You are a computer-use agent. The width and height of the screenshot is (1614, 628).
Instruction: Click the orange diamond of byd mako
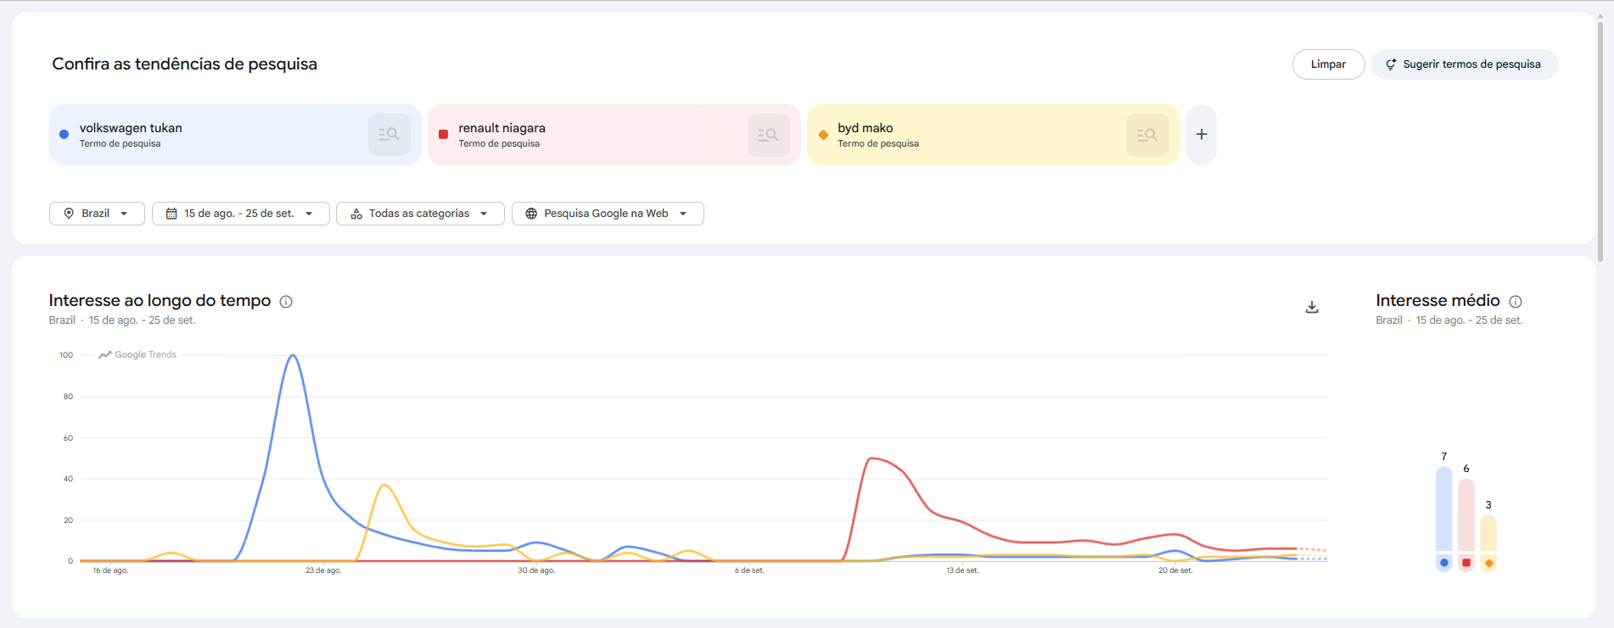click(x=823, y=135)
